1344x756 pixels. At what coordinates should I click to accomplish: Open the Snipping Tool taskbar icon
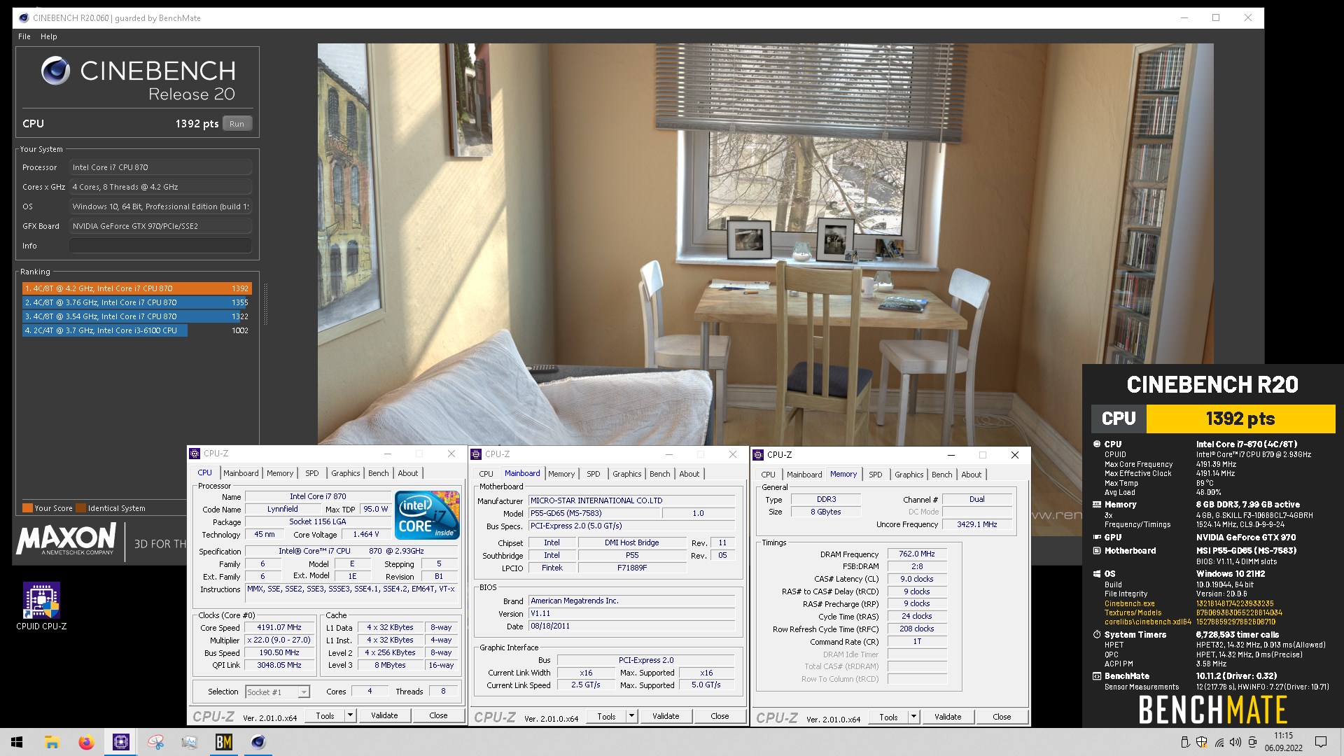tap(155, 742)
